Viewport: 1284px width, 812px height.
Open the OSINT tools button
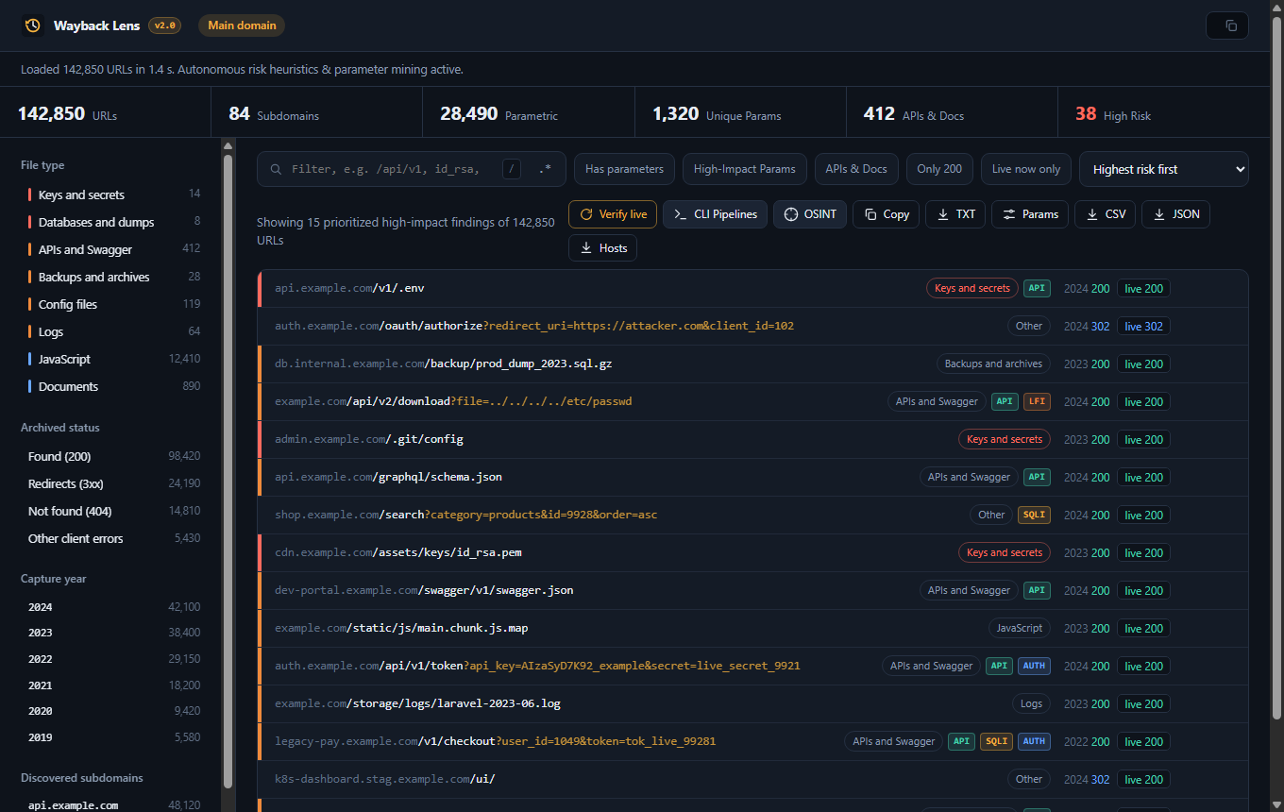pos(809,214)
